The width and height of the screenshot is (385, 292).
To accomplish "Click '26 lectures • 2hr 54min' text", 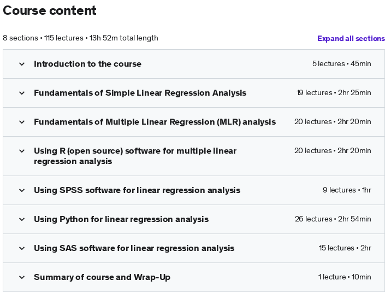I will (x=333, y=219).
